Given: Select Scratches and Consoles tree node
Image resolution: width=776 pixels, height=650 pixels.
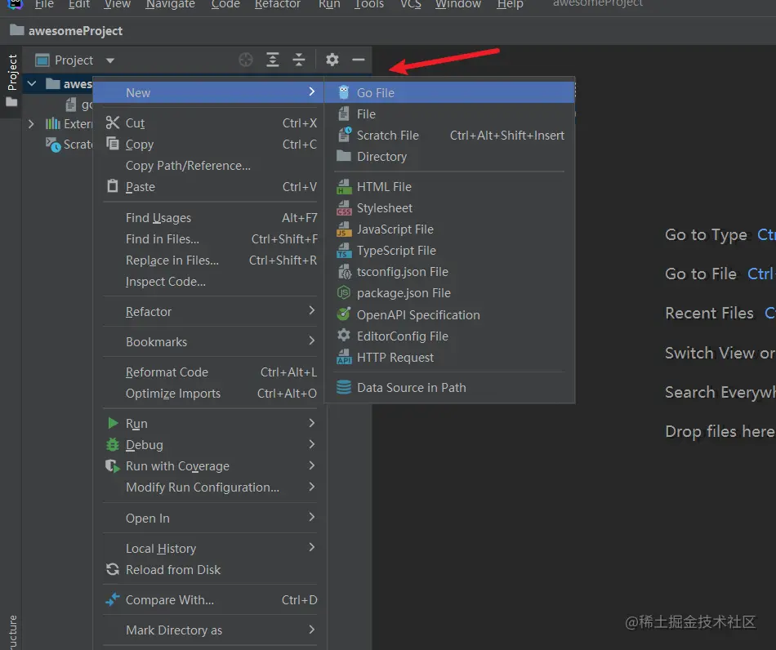Looking at the screenshot, I should coord(69,145).
